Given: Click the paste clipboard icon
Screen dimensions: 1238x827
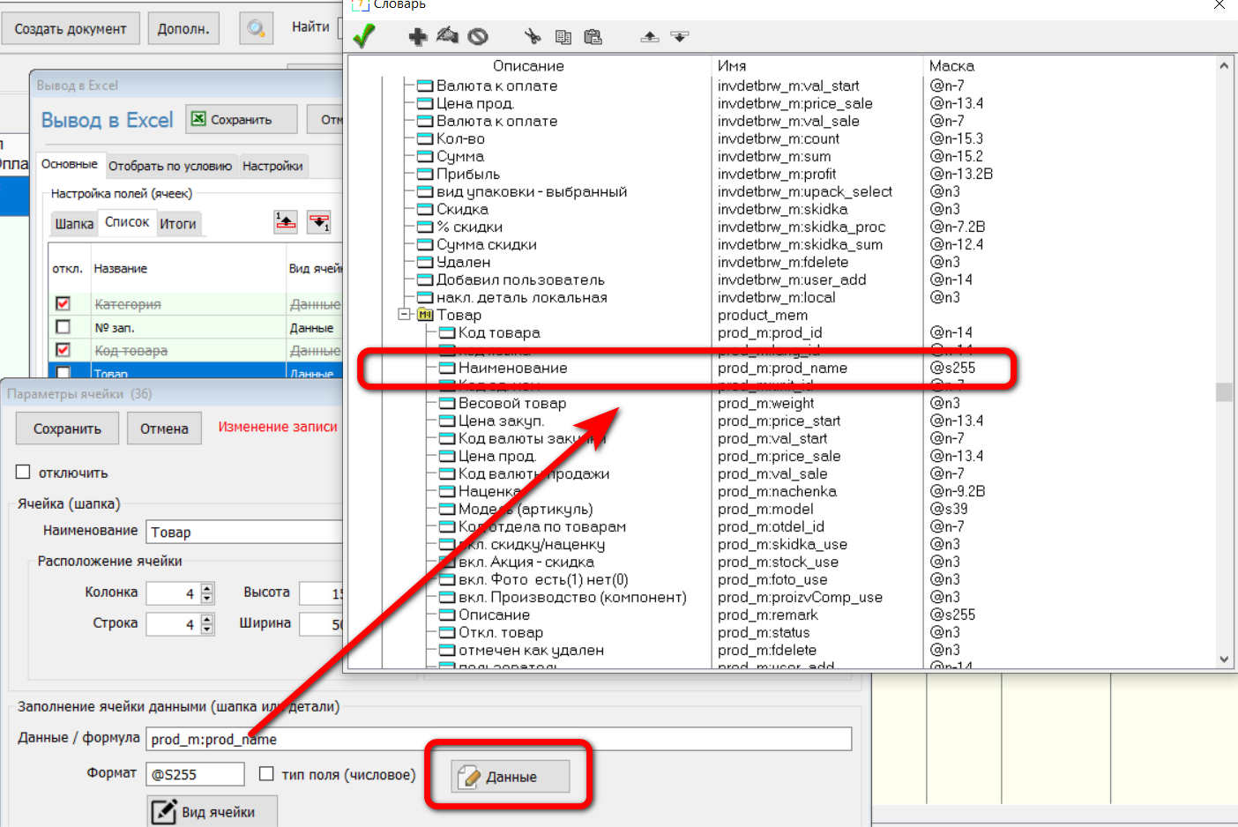Looking at the screenshot, I should pyautogui.click(x=593, y=36).
